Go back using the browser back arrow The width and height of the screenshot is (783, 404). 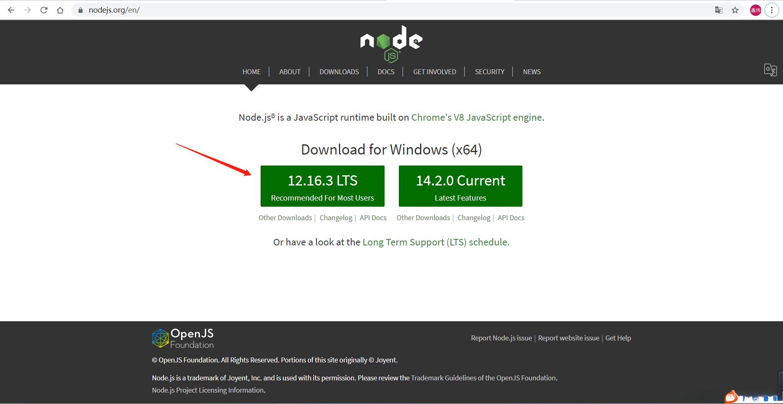tap(11, 10)
